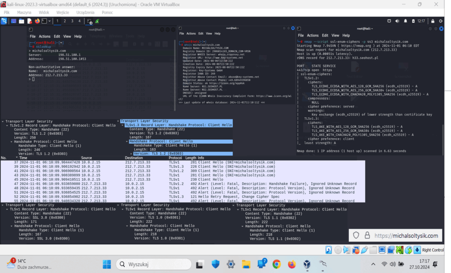The width and height of the screenshot is (451, 273).
Task: Switch to Kali workspace 3
Action: [72, 21]
